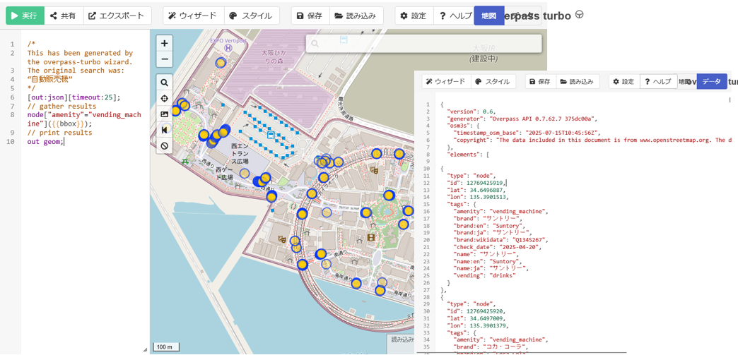
Task: Open ヘルプ in the overlay panel toolbar
Action: (658, 81)
